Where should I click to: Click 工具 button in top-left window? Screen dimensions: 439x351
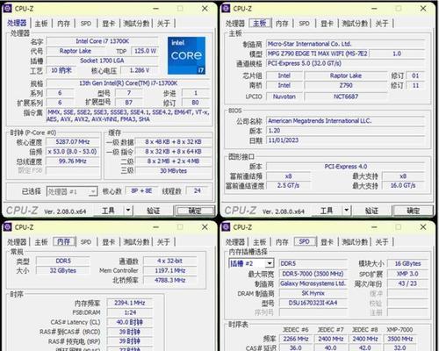click(x=108, y=211)
